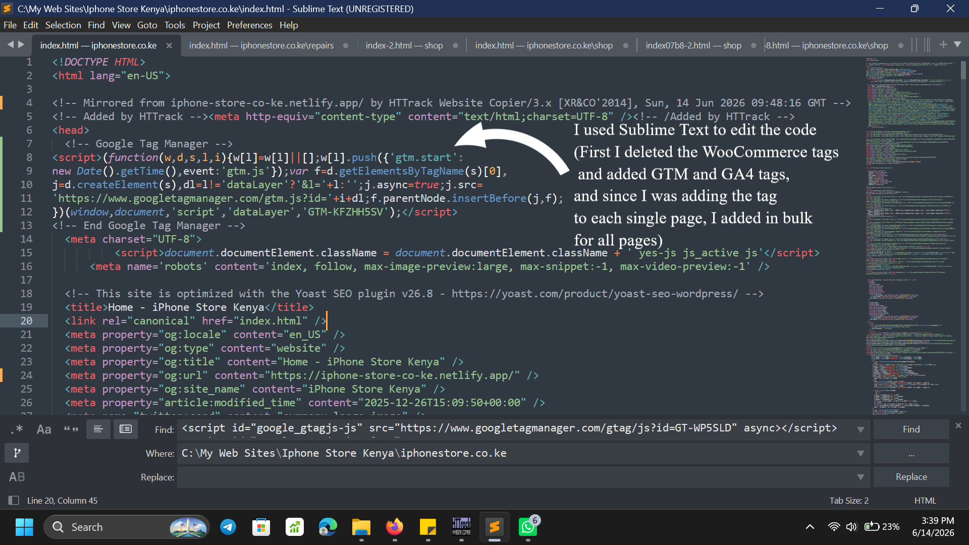
Task: Open the File menu
Action: tap(10, 25)
